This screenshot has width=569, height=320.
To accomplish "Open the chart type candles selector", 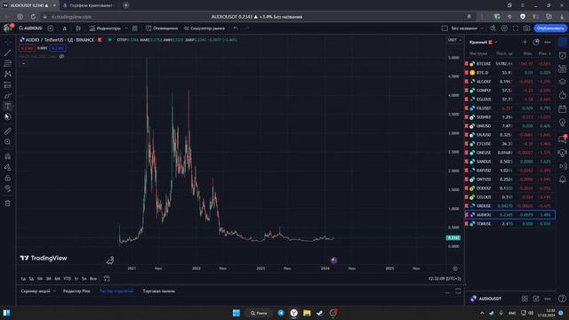I will pyautogui.click(x=78, y=28).
